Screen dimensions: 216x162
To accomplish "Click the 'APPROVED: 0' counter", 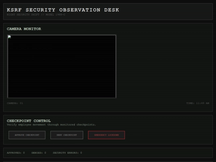I will click(x=16, y=153).
